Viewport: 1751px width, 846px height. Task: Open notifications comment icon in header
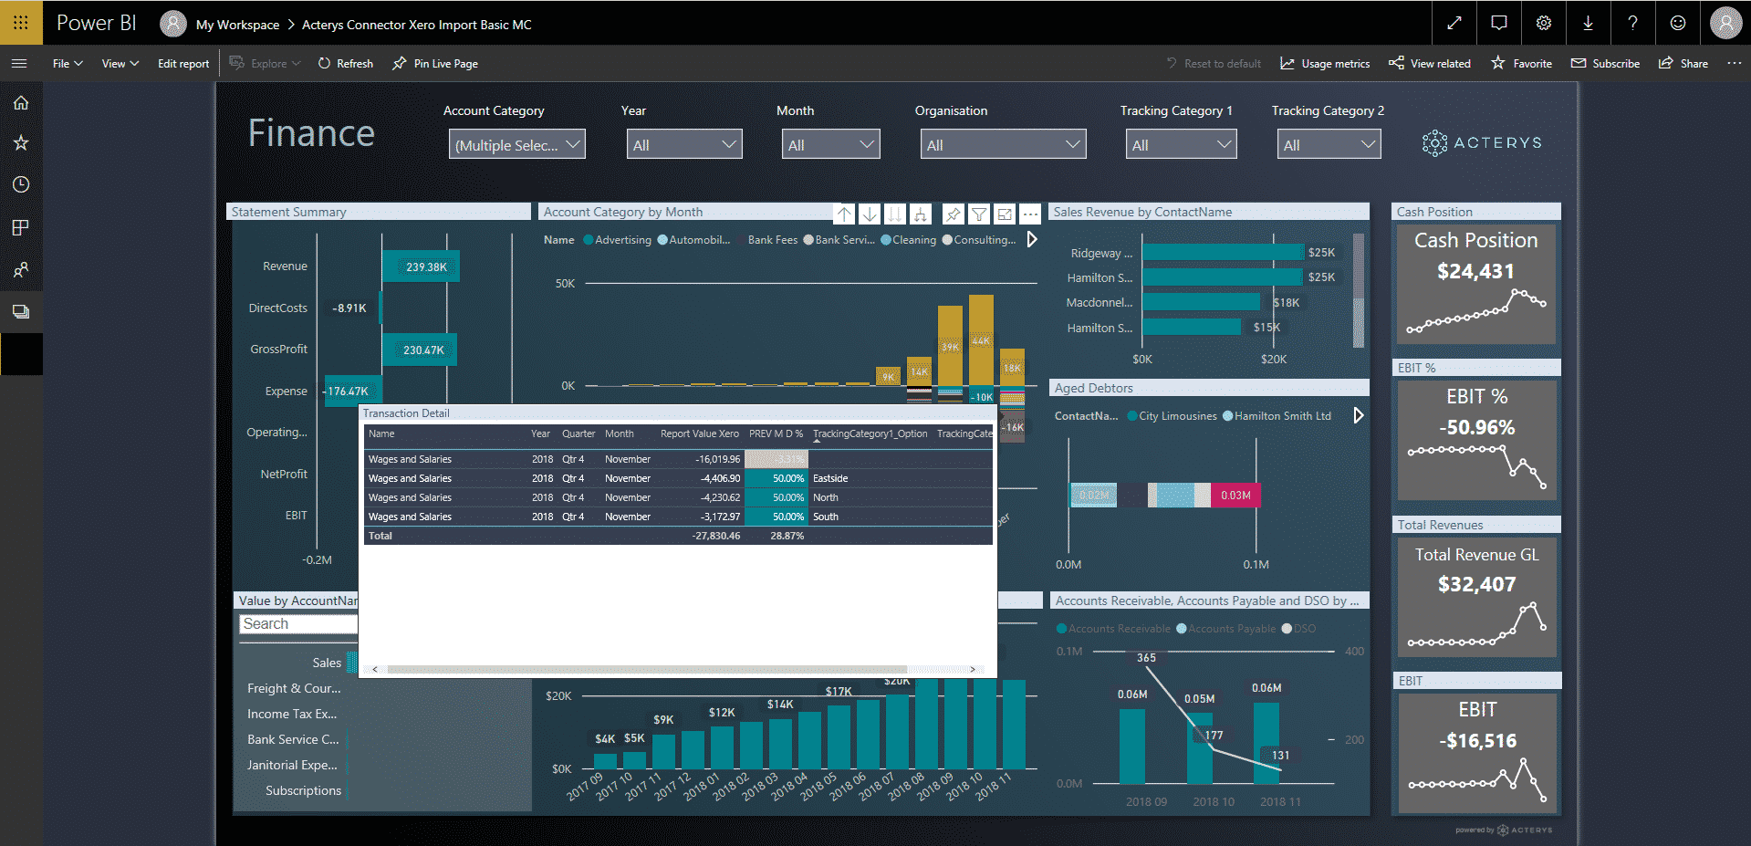[1499, 23]
